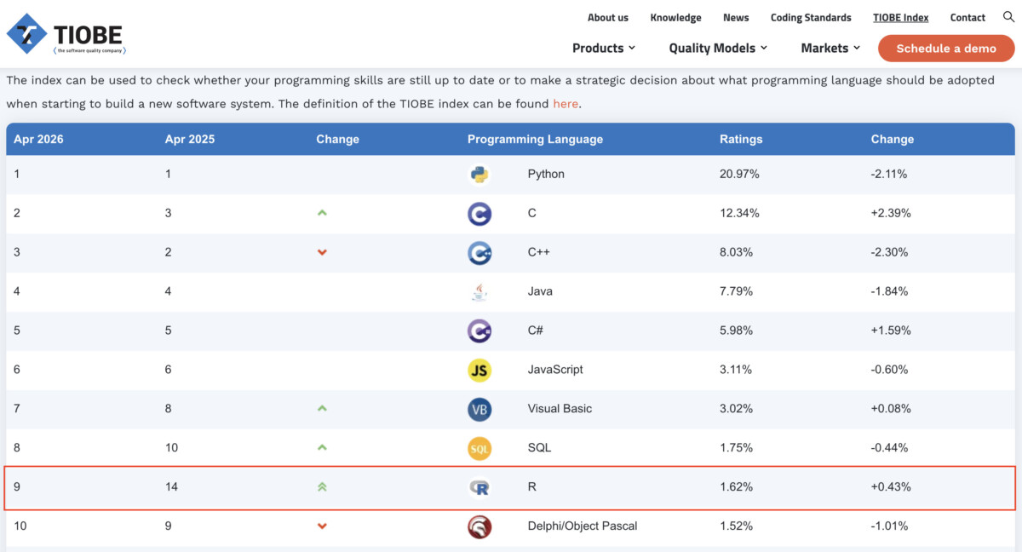Click the 20.97% rating for Python
The width and height of the screenshot is (1022, 552).
[739, 174]
